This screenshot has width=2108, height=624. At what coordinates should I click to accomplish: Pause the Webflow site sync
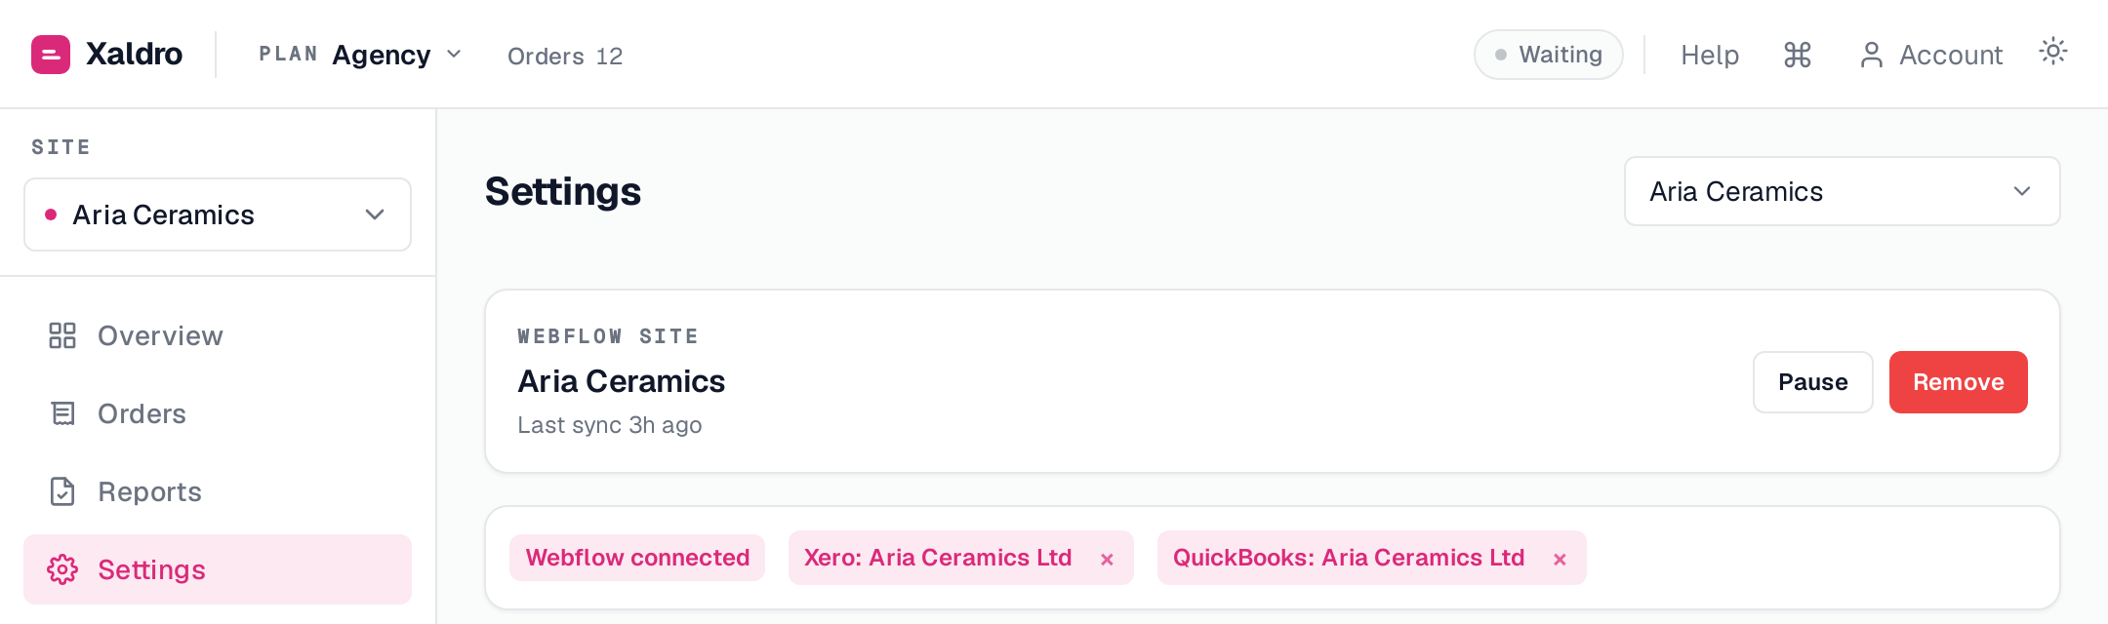[1812, 382]
